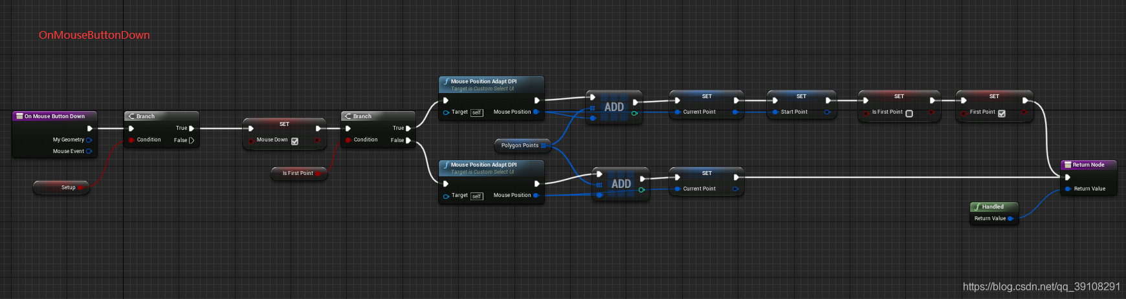Select the ADD node feeding SET Start Point
This screenshot has width=1126, height=299.
pyautogui.click(x=613, y=107)
